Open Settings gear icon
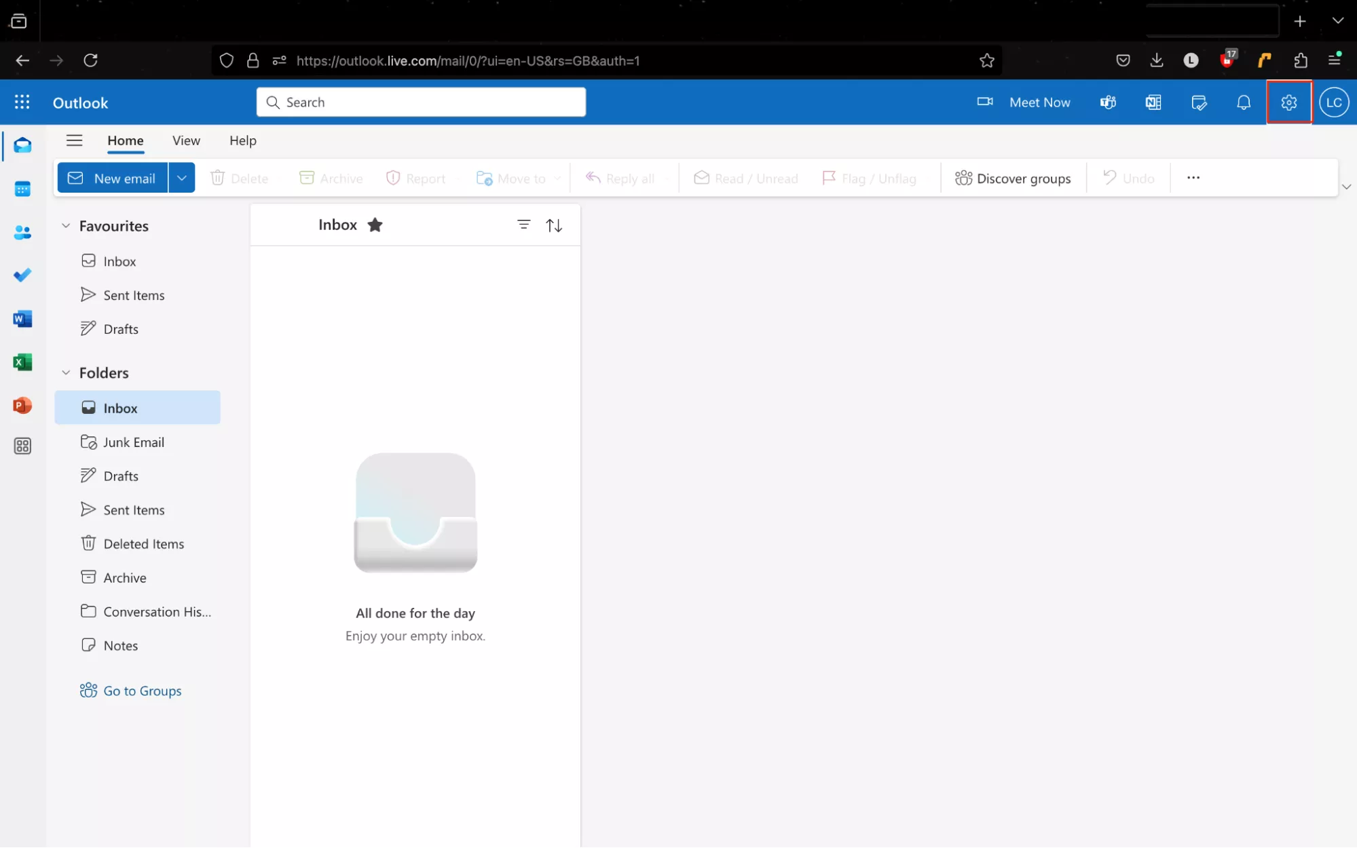The height and width of the screenshot is (848, 1357). 1288,102
